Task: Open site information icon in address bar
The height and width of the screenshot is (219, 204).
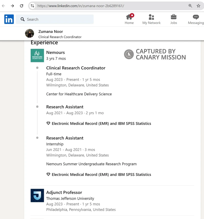Action: pyautogui.click(x=32, y=6)
